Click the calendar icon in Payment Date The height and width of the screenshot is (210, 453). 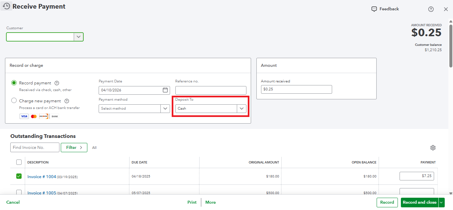click(x=165, y=90)
